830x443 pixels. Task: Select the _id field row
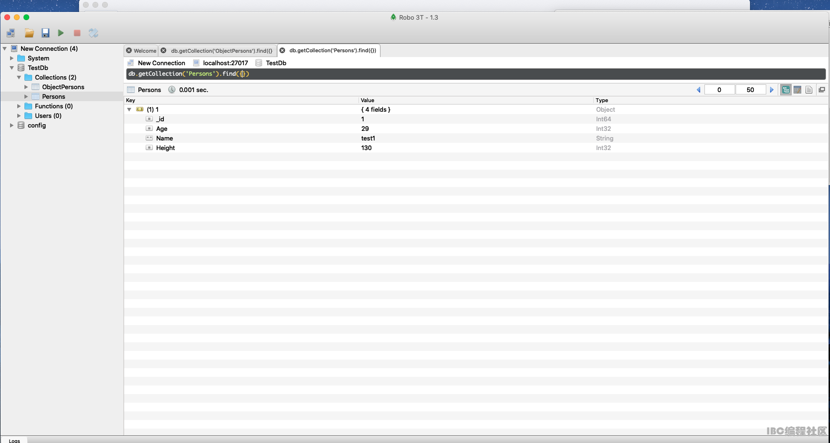click(x=476, y=119)
